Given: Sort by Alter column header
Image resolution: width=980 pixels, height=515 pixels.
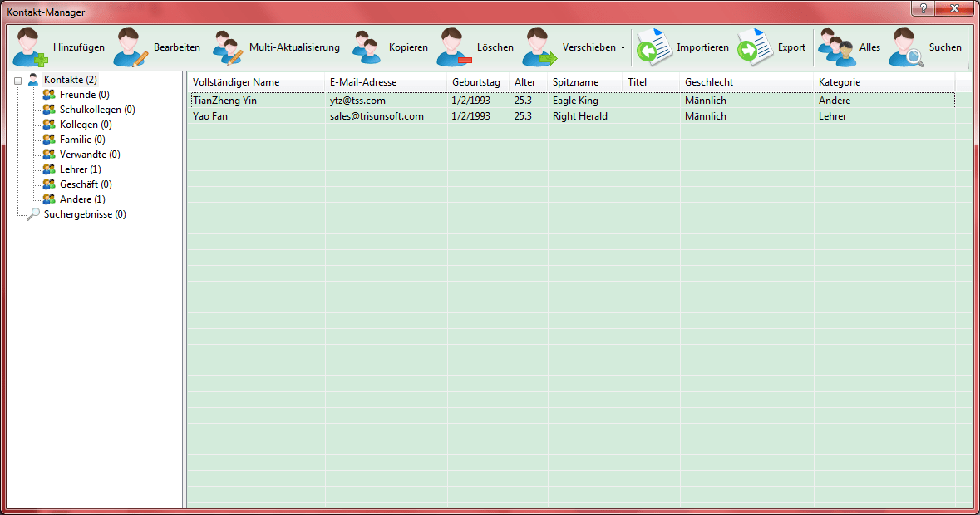Looking at the screenshot, I should coord(528,82).
